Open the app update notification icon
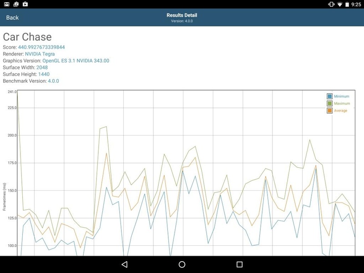This screenshot has width=364, height=273. click(x=16, y=4)
